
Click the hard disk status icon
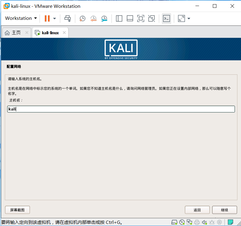coord(174,222)
